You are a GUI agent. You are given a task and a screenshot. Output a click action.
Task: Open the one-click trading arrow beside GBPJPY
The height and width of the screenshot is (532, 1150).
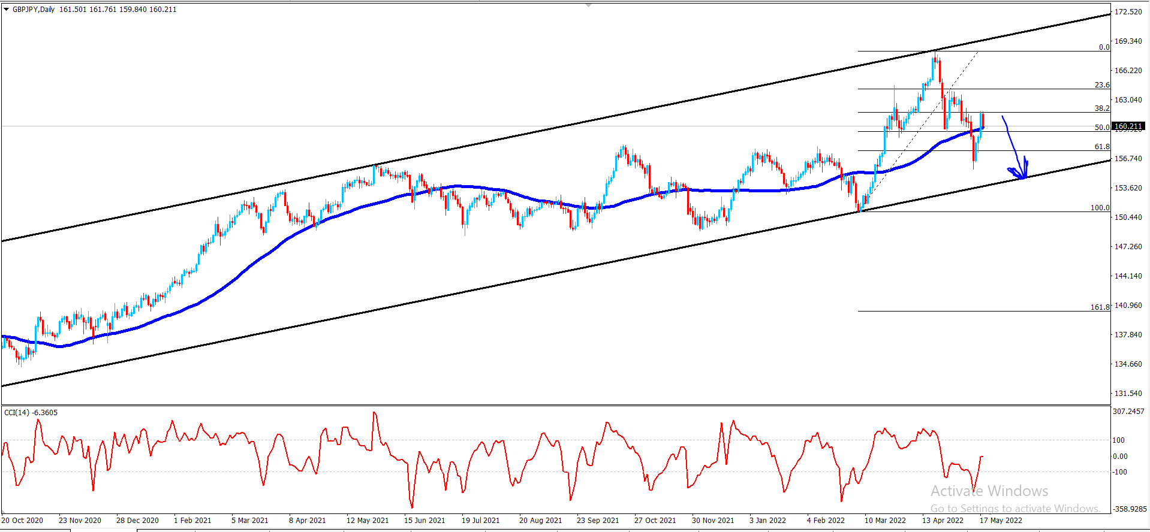click(x=7, y=10)
